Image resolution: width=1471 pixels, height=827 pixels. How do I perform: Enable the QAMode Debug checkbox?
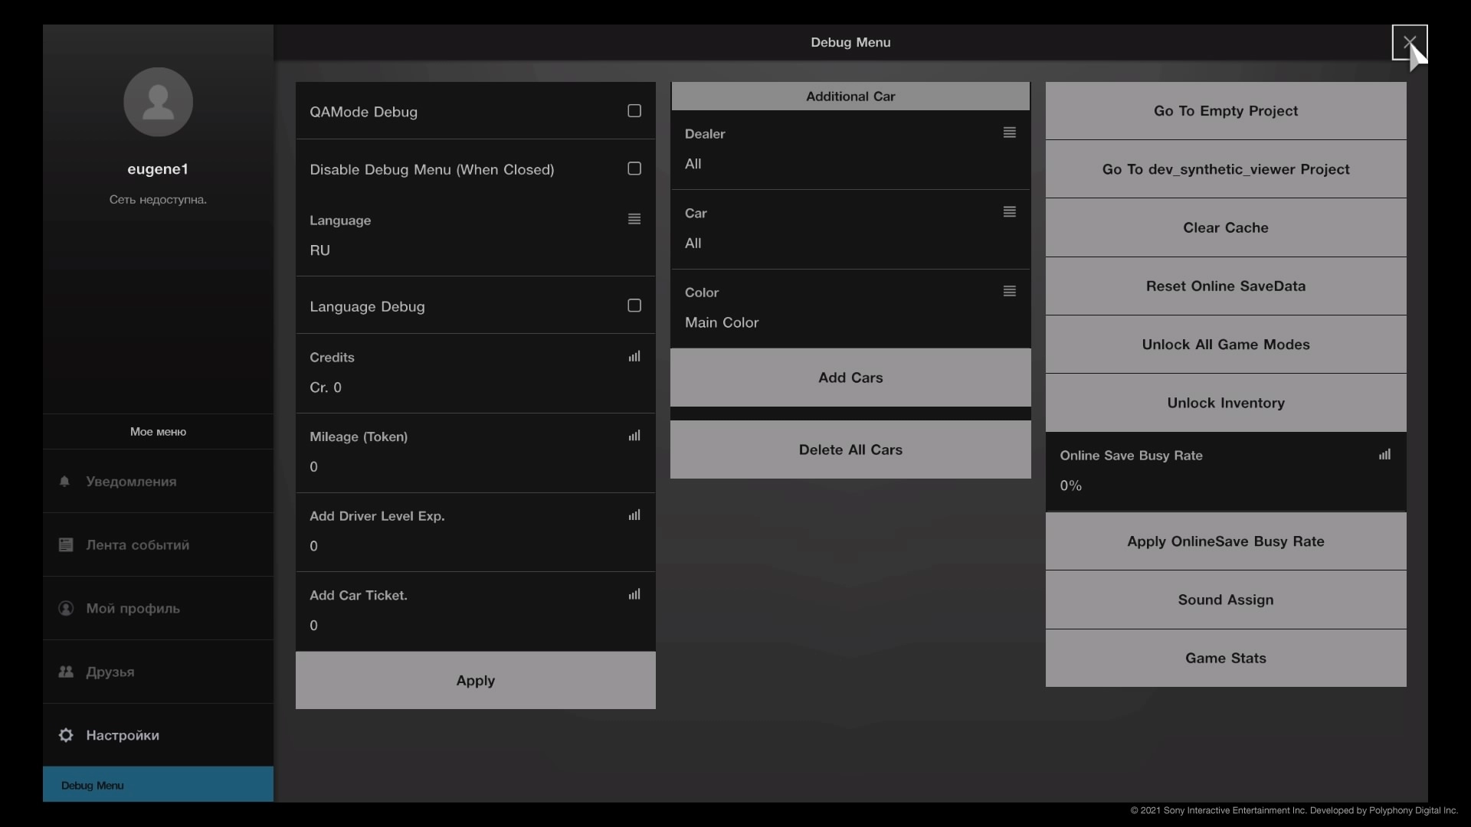pos(634,111)
